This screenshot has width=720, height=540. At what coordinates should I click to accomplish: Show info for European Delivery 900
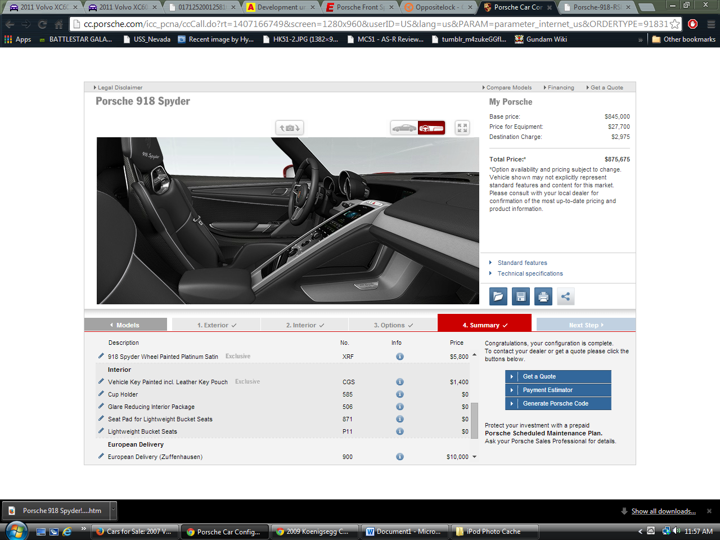pos(399,457)
